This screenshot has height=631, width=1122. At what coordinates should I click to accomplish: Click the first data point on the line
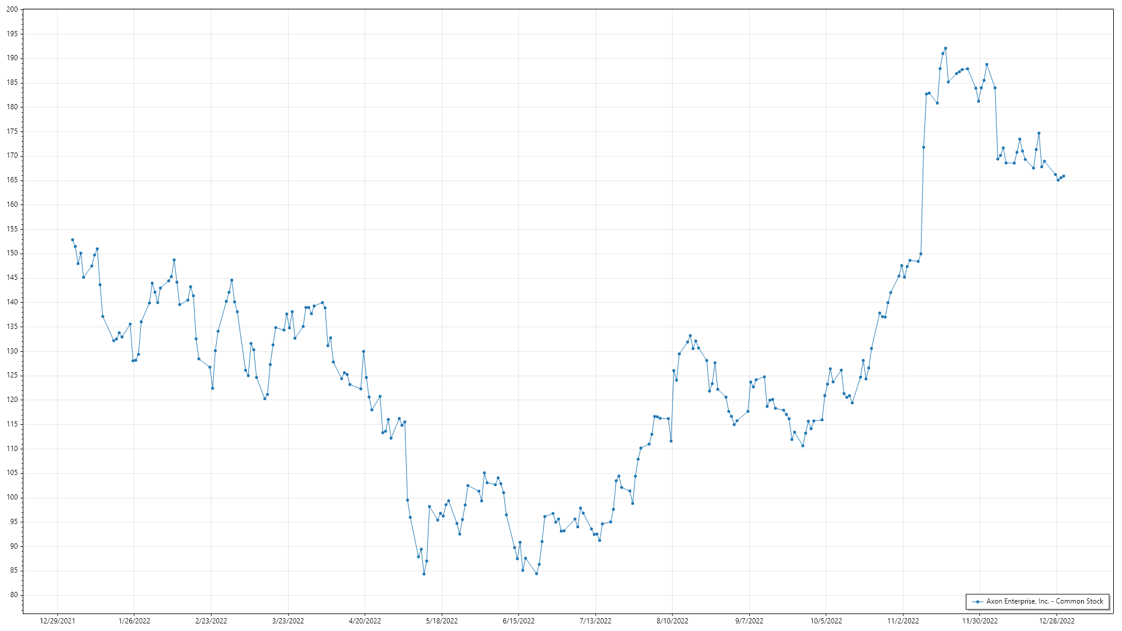[x=72, y=240]
